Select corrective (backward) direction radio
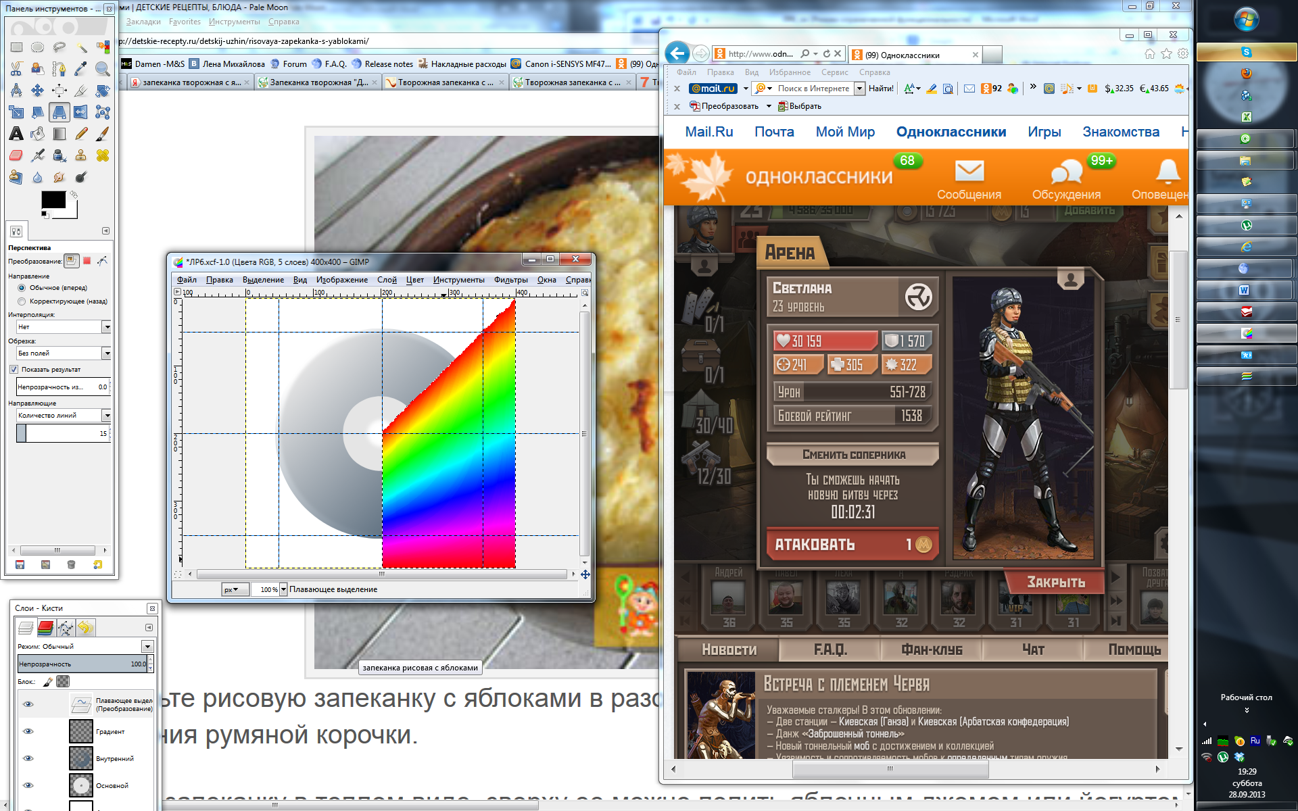Image resolution: width=1298 pixels, height=811 pixels. pyautogui.click(x=22, y=301)
